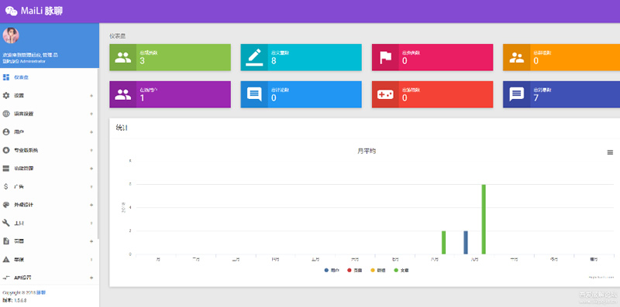Click the palette design icon in sidebar

(x=6, y=205)
